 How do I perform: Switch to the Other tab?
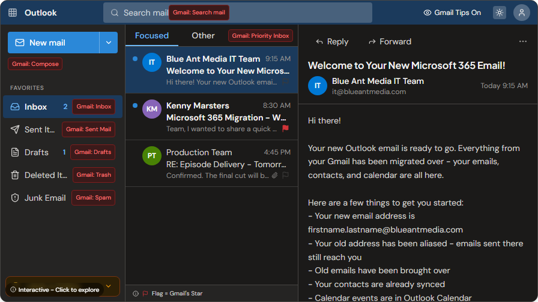203,35
